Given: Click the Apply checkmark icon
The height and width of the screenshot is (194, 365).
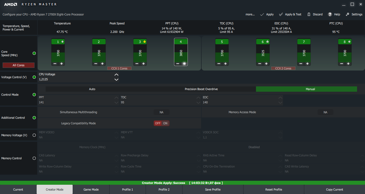Looking at the screenshot, I should (262, 14).
